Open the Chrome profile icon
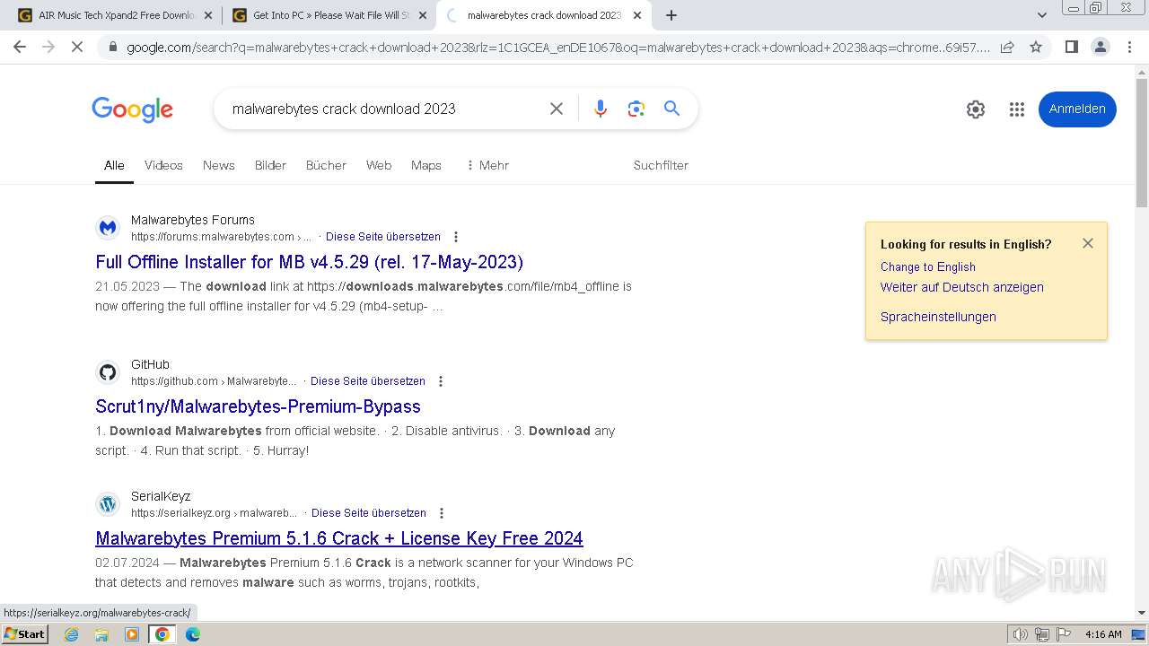Image resolution: width=1149 pixels, height=646 pixels. click(1100, 47)
